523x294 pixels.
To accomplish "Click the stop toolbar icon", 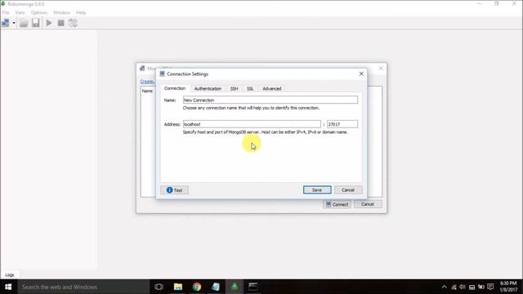I will coord(60,23).
